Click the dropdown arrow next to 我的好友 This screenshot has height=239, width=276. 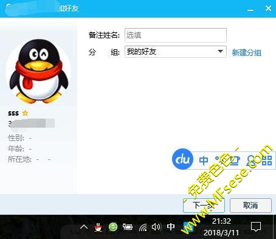tap(220, 52)
